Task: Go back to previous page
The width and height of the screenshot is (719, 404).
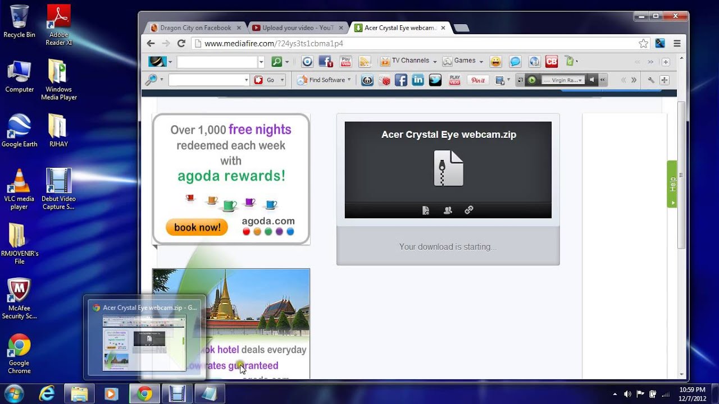Action: pos(151,43)
